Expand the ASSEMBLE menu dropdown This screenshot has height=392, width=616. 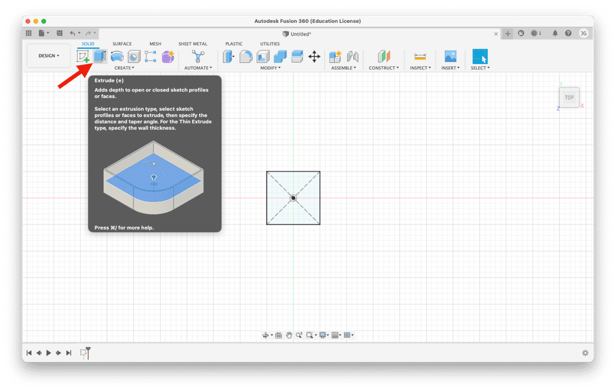tap(344, 68)
